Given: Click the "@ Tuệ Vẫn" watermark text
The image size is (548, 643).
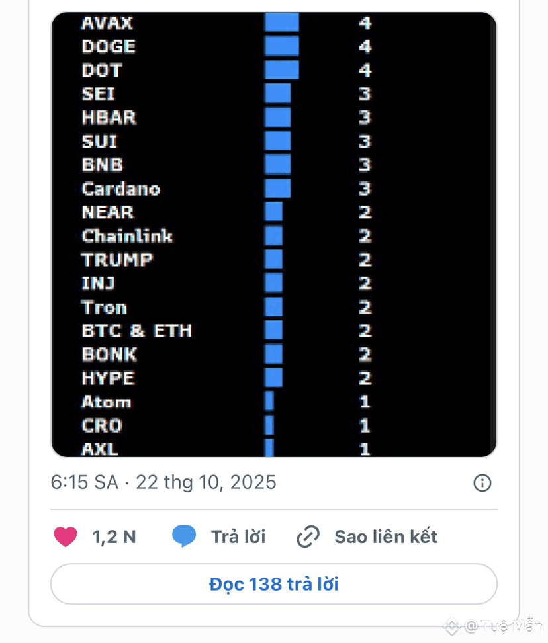Looking at the screenshot, I should tap(503, 626).
